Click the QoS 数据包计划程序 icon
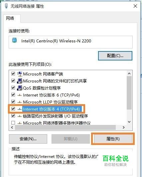 pyautogui.click(x=20, y=88)
